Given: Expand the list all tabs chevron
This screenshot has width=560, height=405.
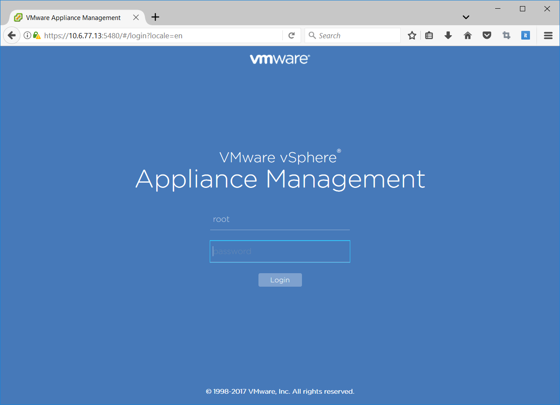Looking at the screenshot, I should click(466, 17).
